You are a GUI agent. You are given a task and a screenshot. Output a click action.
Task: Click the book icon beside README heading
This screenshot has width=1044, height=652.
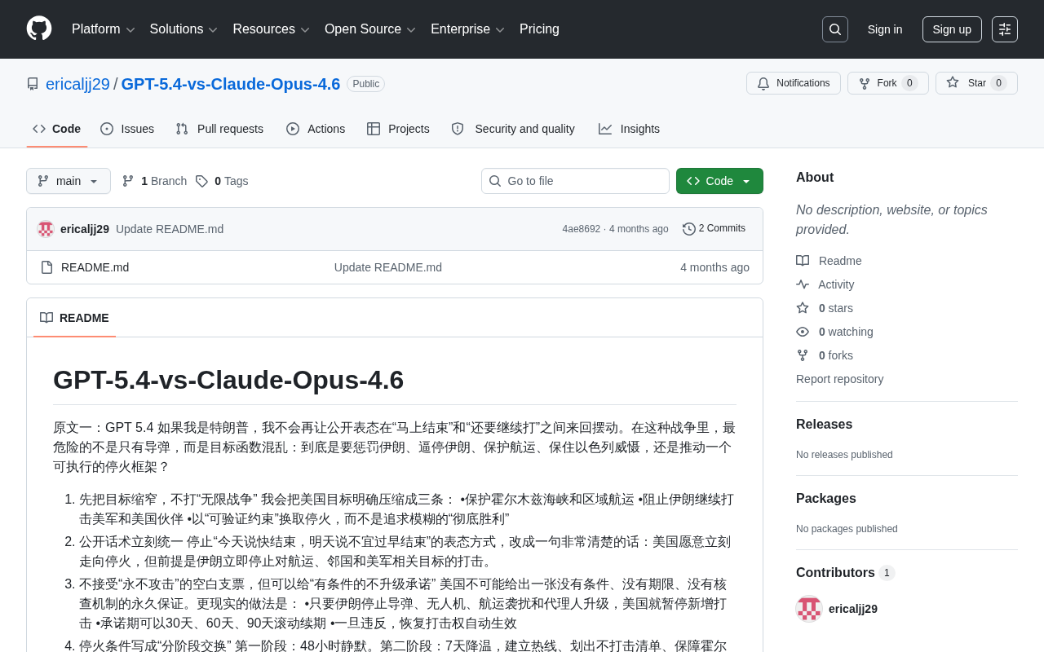[x=46, y=318]
